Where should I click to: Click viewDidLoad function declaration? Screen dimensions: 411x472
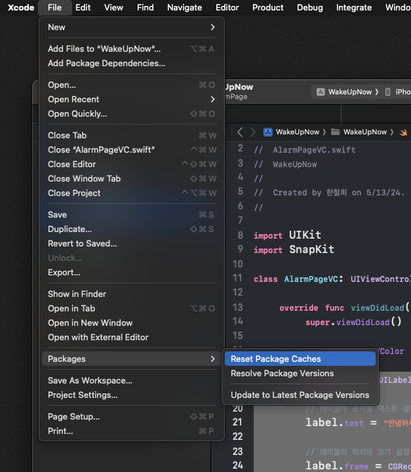(x=378, y=307)
